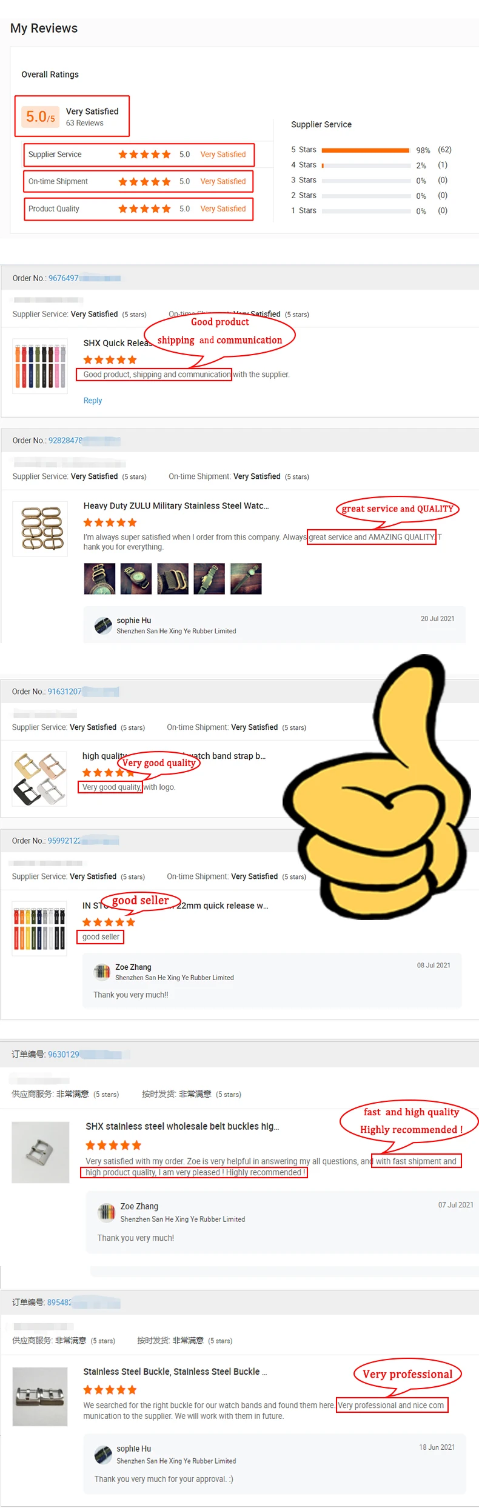
Task: Open order number 91631207 link
Action: [64, 692]
